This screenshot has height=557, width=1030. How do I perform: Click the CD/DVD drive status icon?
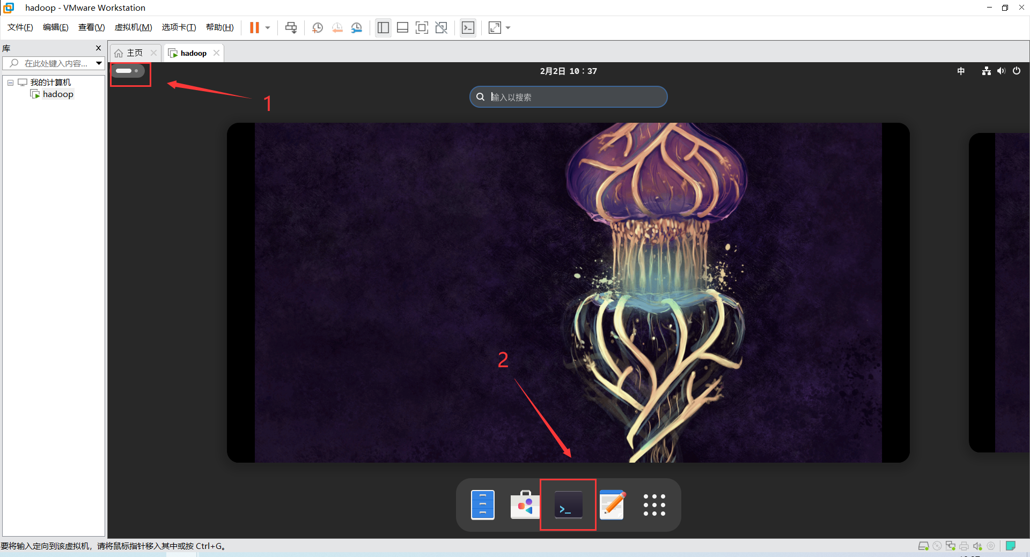(937, 546)
